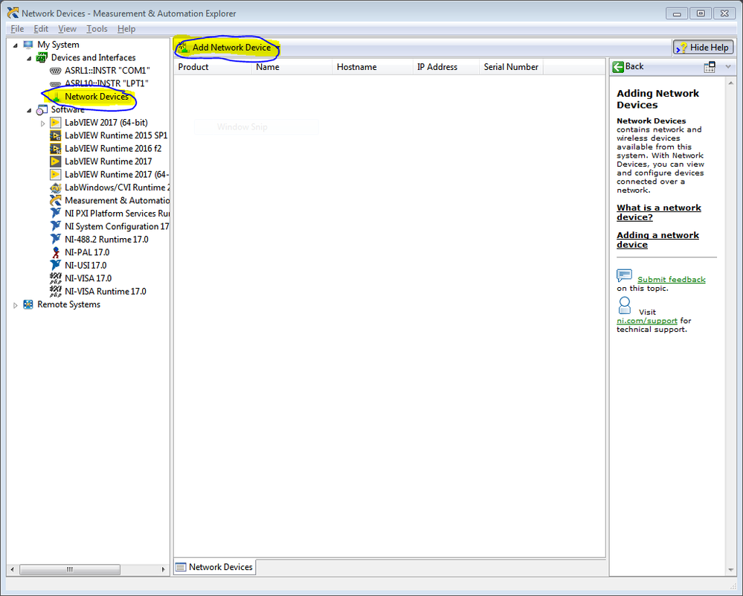Click the tree scrollbar right arrow
Viewport: 743px width, 596px height.
point(164,569)
